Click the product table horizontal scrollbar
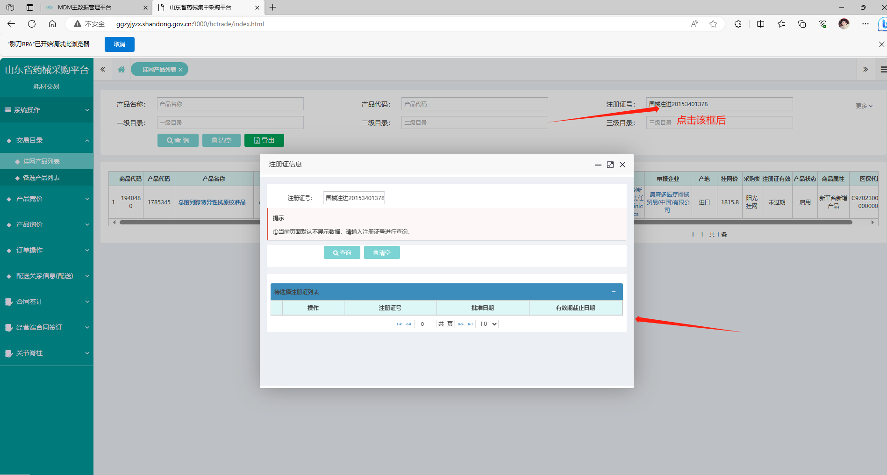Screen dimensions: 887x475 coord(486,223)
